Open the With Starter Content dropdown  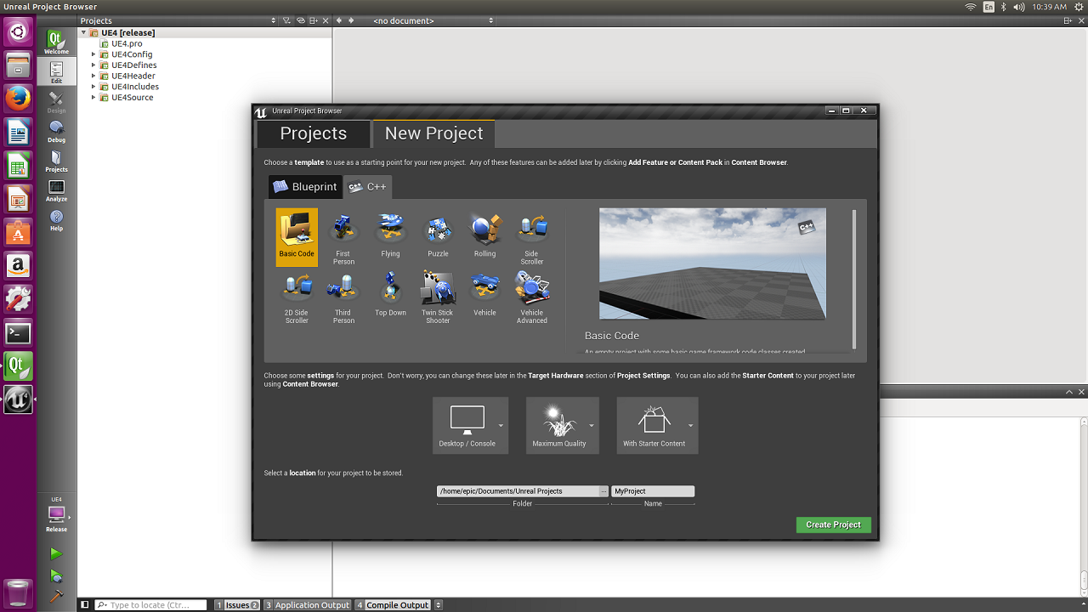(x=657, y=425)
